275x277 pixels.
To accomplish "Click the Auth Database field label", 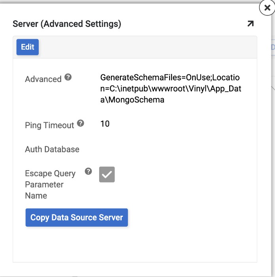I will click(52, 150).
